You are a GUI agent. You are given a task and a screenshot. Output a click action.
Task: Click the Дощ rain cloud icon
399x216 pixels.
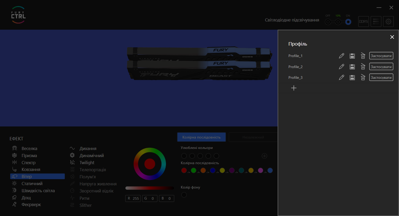point(15,197)
